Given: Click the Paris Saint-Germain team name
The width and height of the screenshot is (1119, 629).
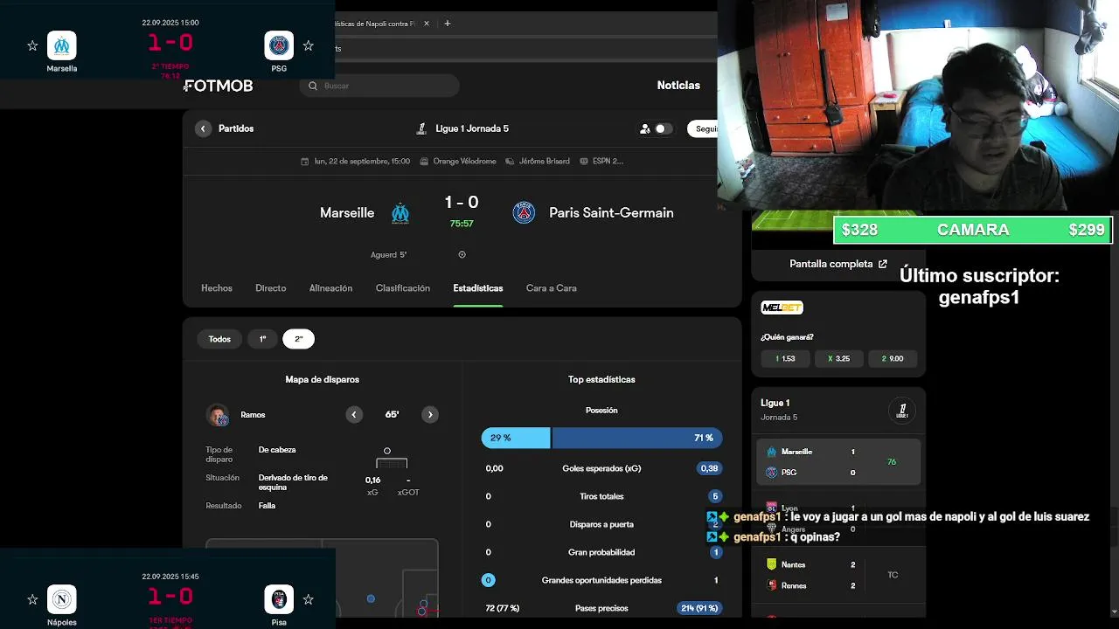Looking at the screenshot, I should pos(611,213).
